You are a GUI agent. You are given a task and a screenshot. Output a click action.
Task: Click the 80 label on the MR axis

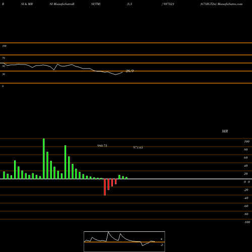(x=246, y=150)
